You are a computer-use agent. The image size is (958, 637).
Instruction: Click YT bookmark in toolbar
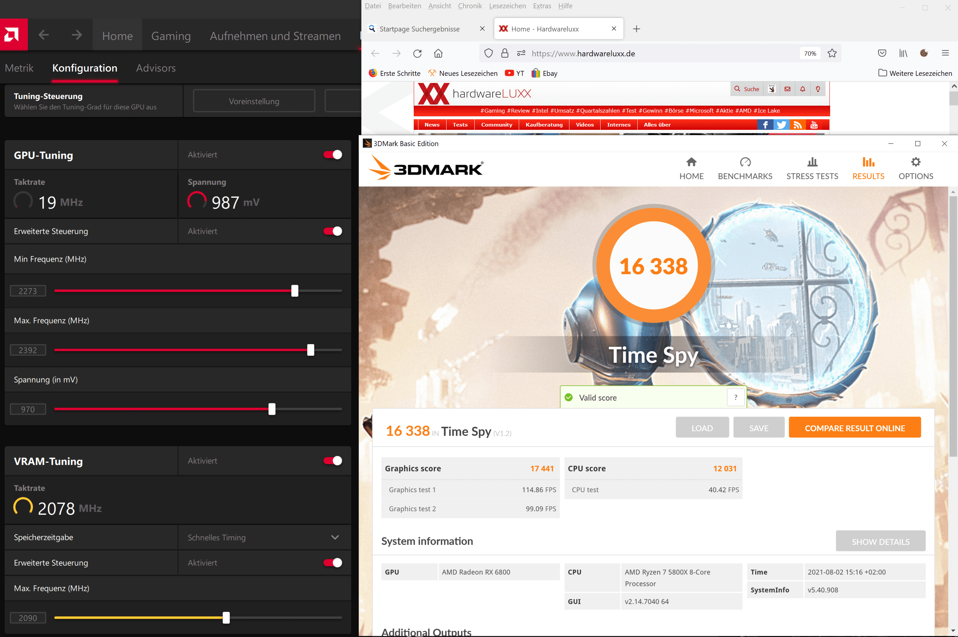[x=515, y=73]
